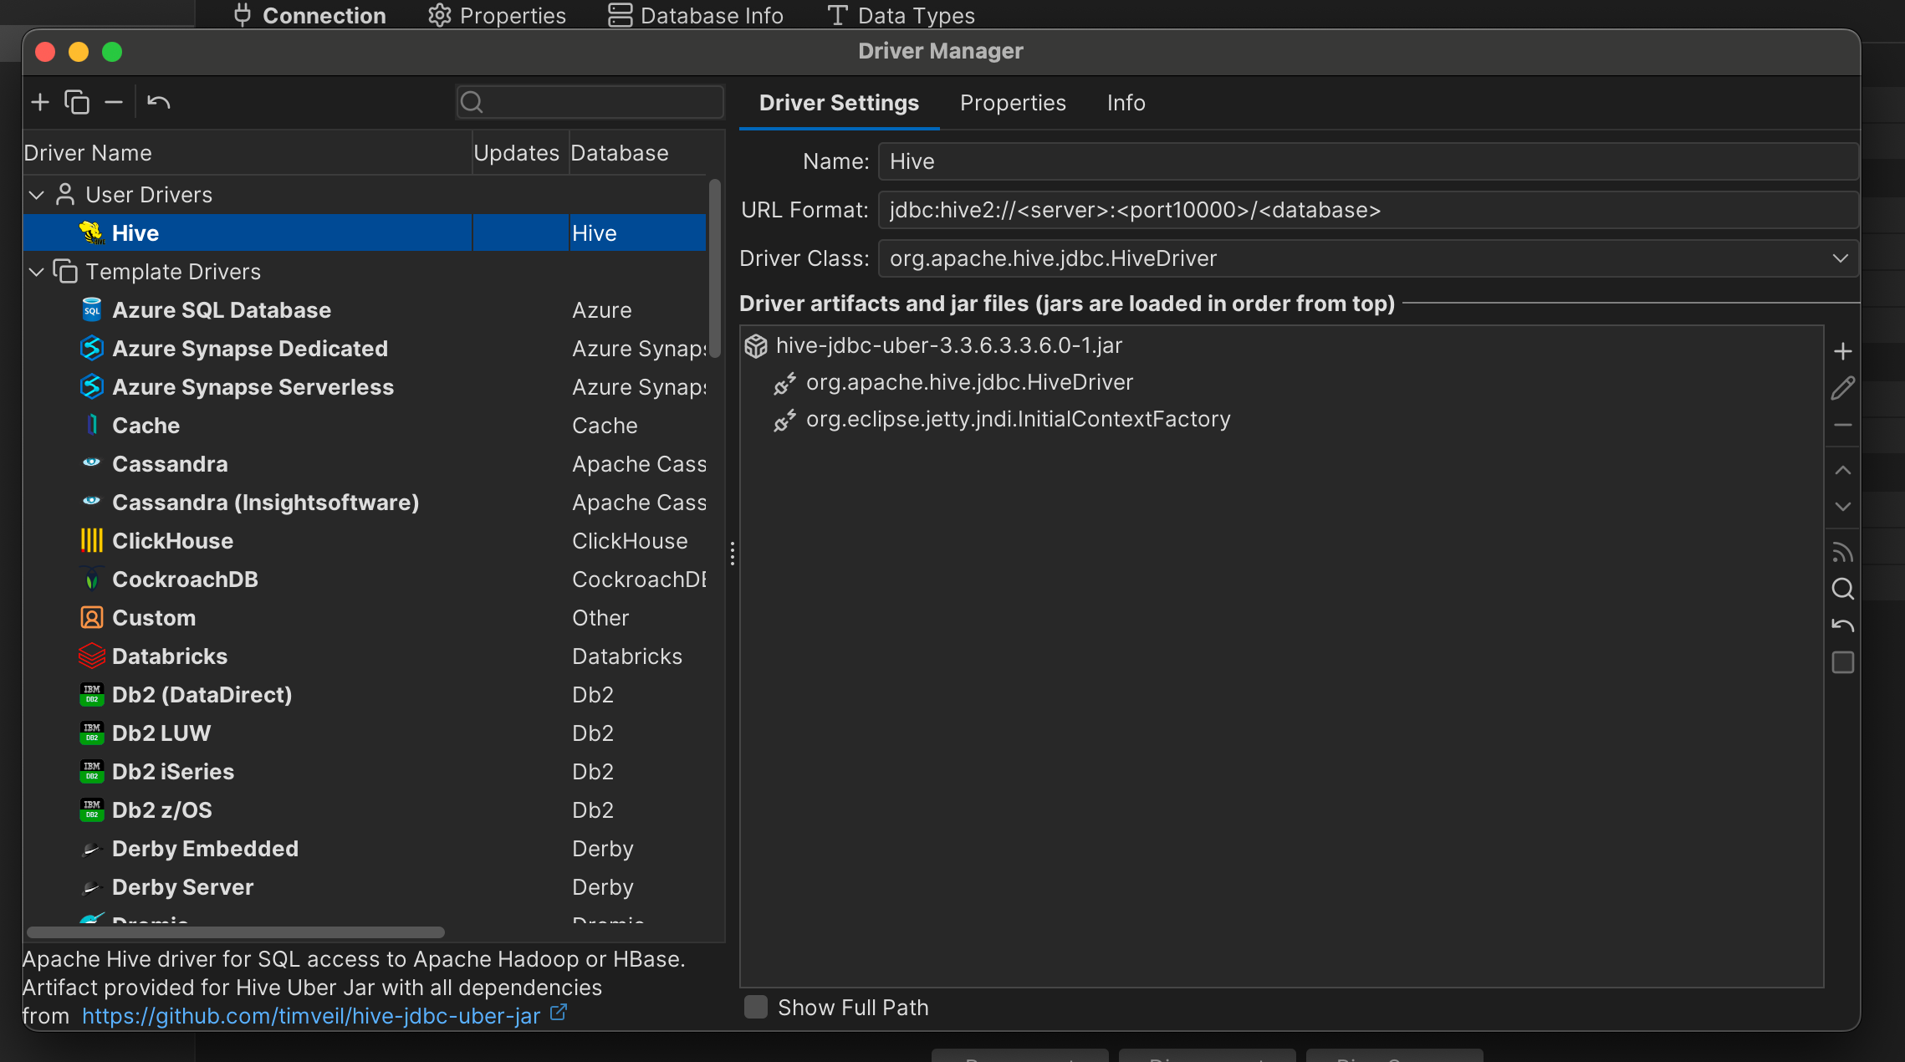
Task: Select org.eclipse.jetty.jndi.InitialContextFactory class entry
Action: click(x=1018, y=419)
